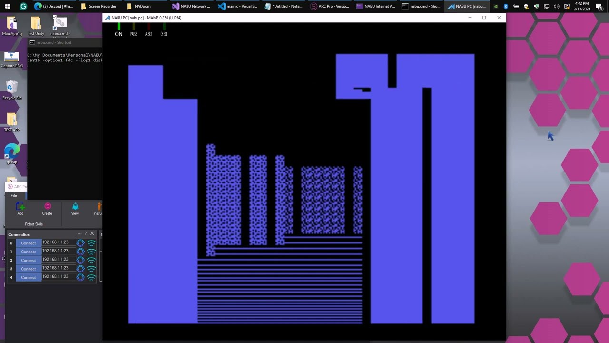Switch to ARC Pro in the taskbar
This screenshot has height=343, width=609.
click(x=329, y=6)
